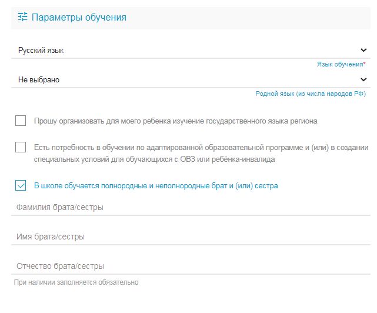Expand the chevron arrow beside Не выбрано
377x313 pixels.
pos(363,79)
